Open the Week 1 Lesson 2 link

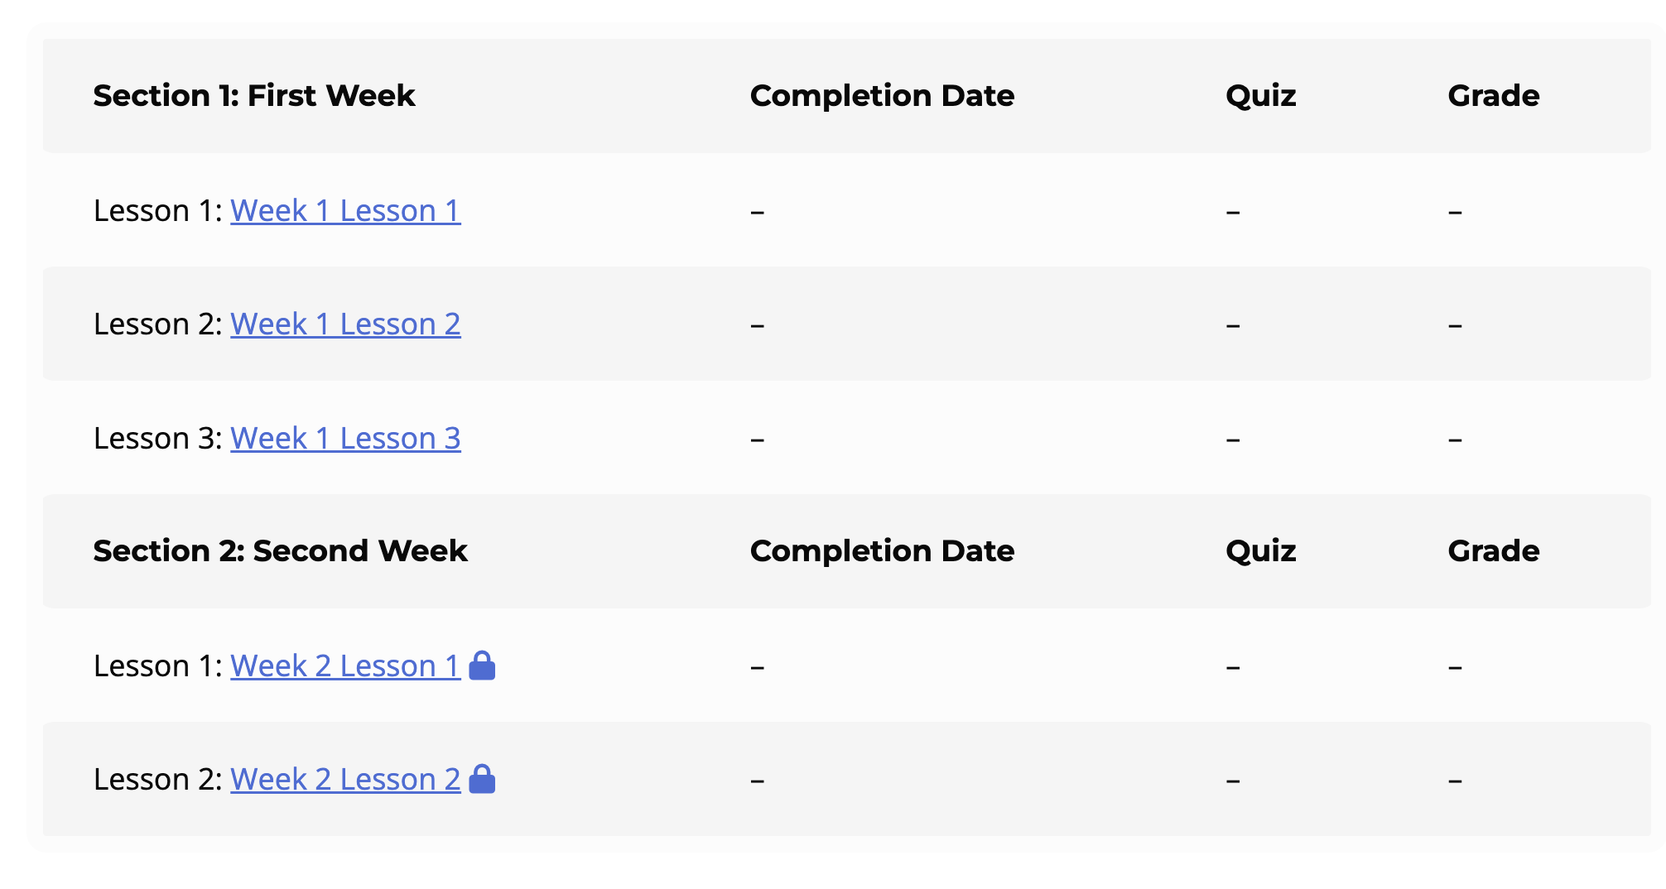tap(345, 324)
